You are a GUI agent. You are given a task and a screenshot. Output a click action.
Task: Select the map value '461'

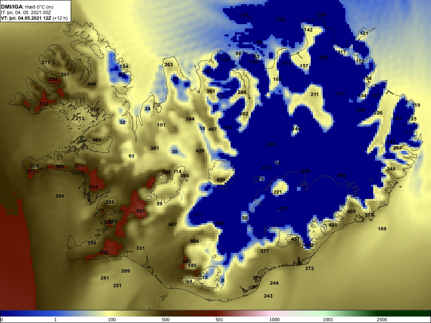[x=97, y=140]
